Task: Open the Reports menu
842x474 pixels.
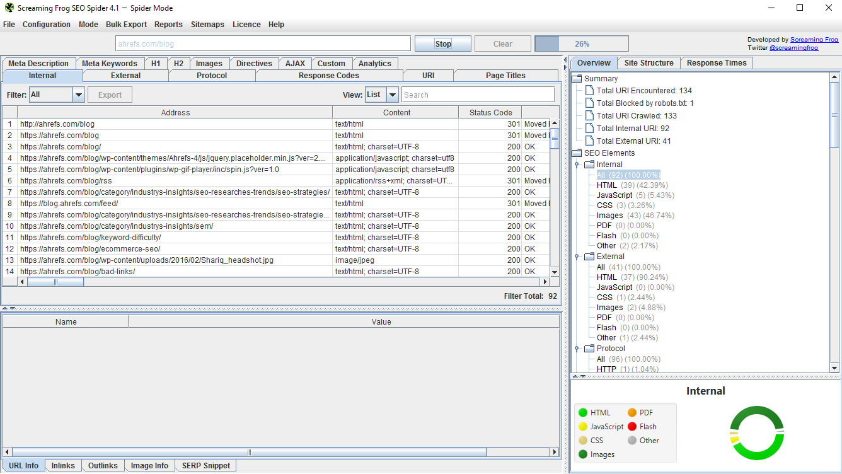Action: (168, 25)
